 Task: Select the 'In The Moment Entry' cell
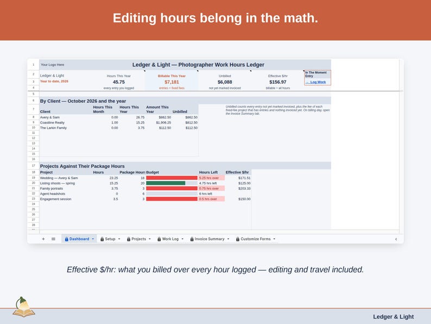pyautogui.click(x=318, y=74)
